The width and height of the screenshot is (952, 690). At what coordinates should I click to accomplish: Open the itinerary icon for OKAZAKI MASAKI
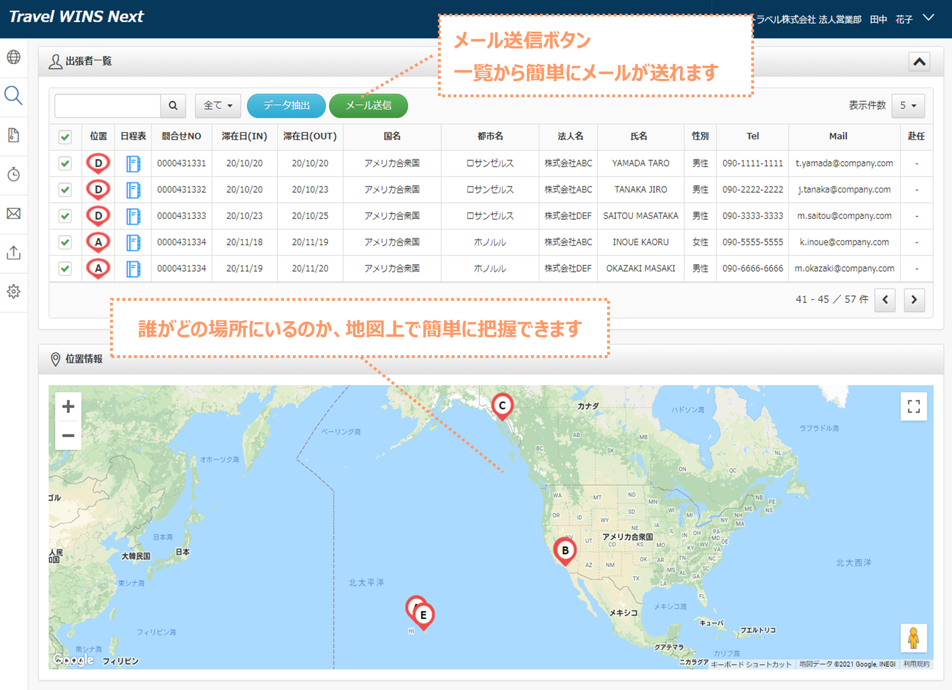[x=133, y=269]
